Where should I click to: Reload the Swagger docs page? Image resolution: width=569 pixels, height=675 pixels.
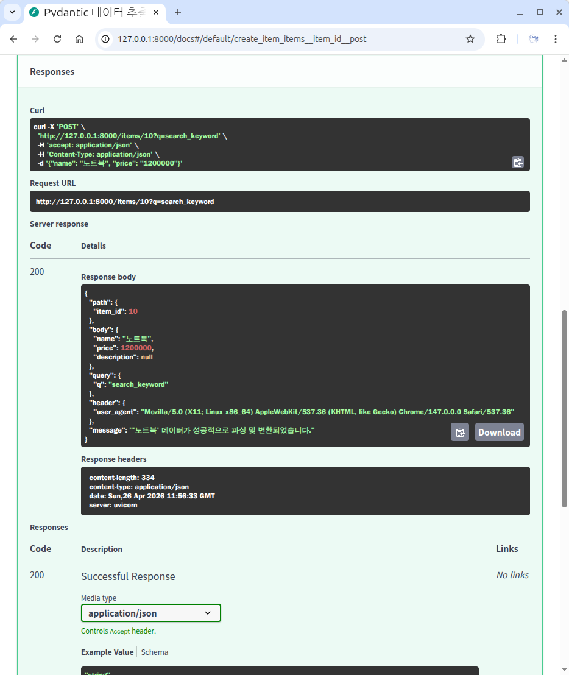[x=57, y=39]
